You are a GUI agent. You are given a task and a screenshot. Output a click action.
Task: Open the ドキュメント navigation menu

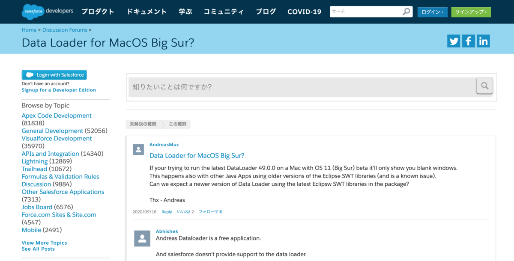pos(146,12)
